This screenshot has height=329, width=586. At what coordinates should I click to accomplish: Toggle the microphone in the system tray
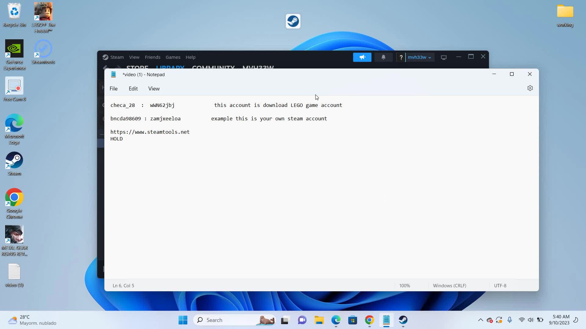coord(510,320)
